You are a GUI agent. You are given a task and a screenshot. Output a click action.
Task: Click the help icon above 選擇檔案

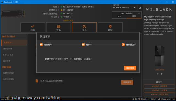[x=132, y=79]
